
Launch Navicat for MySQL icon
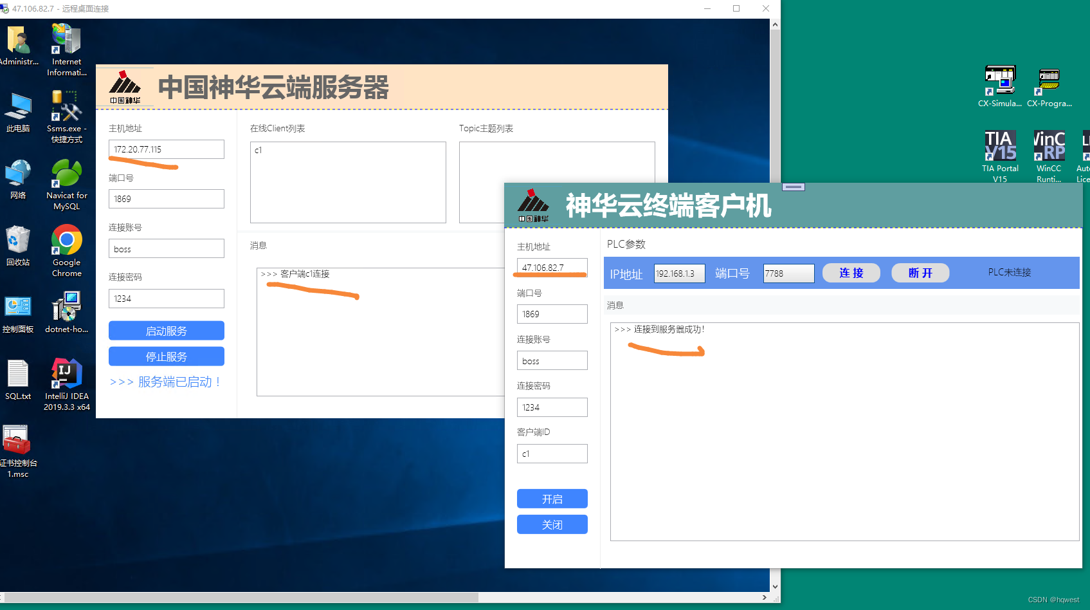(66, 183)
